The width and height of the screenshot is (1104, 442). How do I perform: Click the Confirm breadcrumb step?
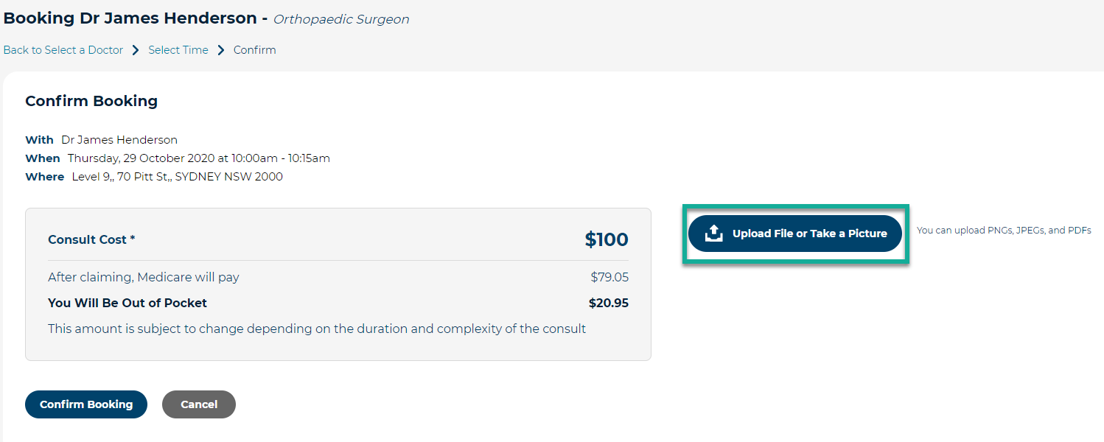tap(255, 50)
